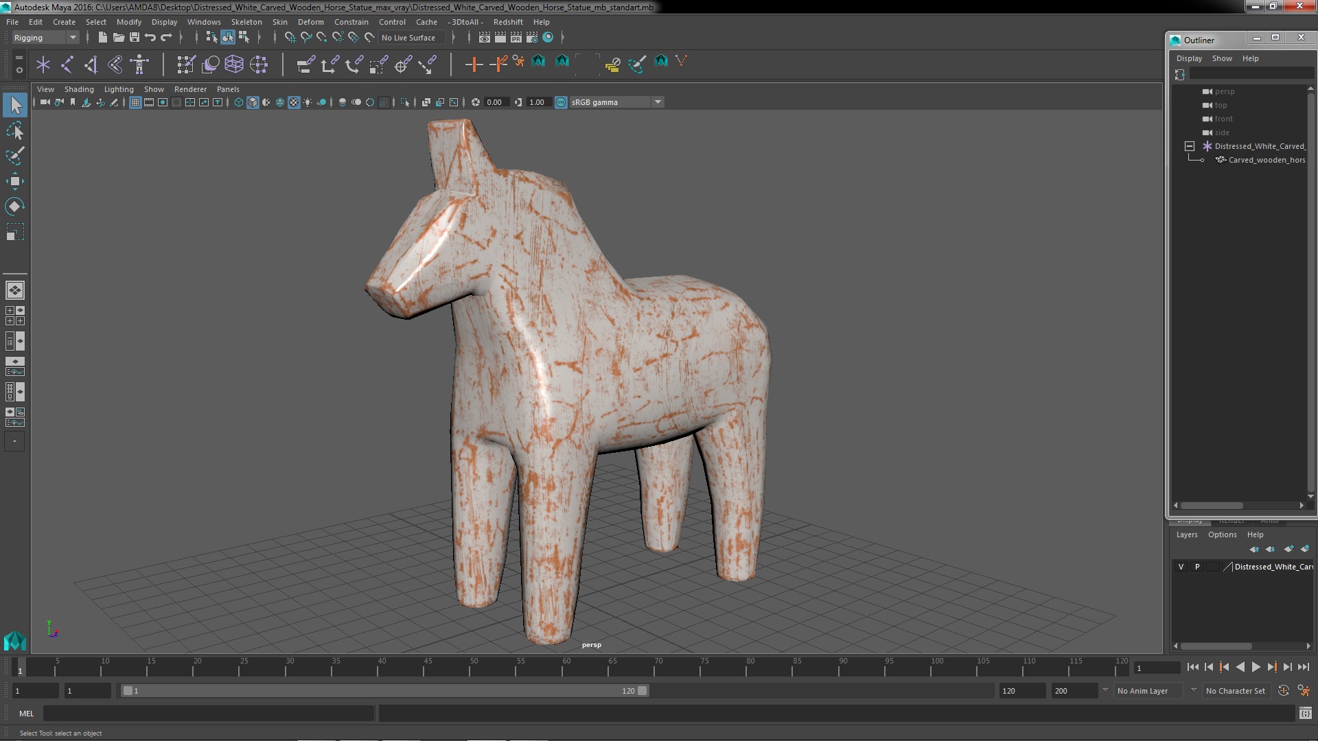This screenshot has height=741, width=1318.
Task: Toggle the viewport grid display
Action: 135,102
